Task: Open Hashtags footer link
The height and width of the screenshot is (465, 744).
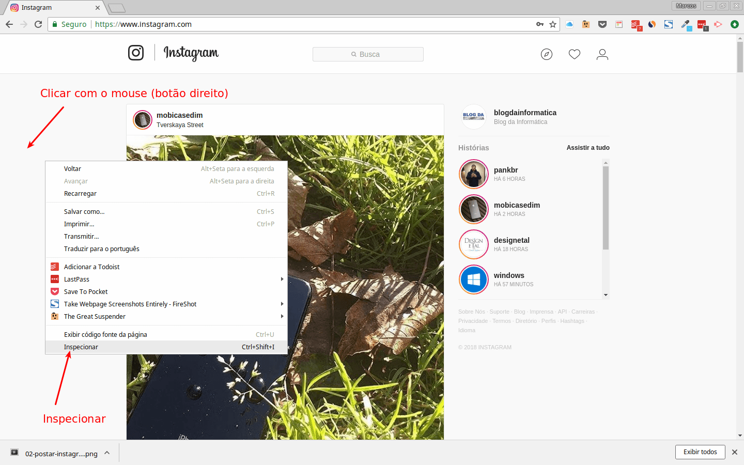Action: tap(572, 321)
